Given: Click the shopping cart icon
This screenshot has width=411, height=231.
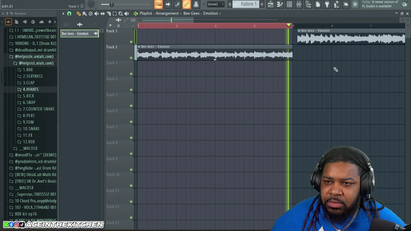Looking at the screenshot, I should 355,4.
